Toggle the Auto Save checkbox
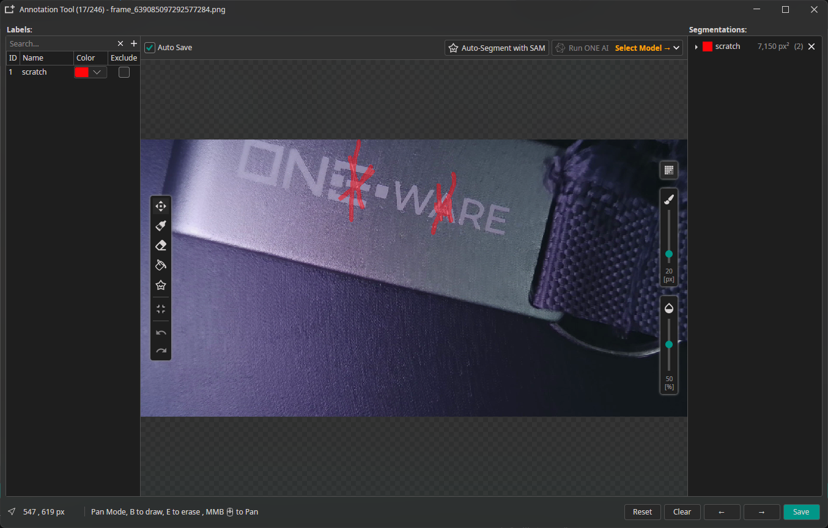Viewport: 828px width, 528px height. tap(150, 47)
